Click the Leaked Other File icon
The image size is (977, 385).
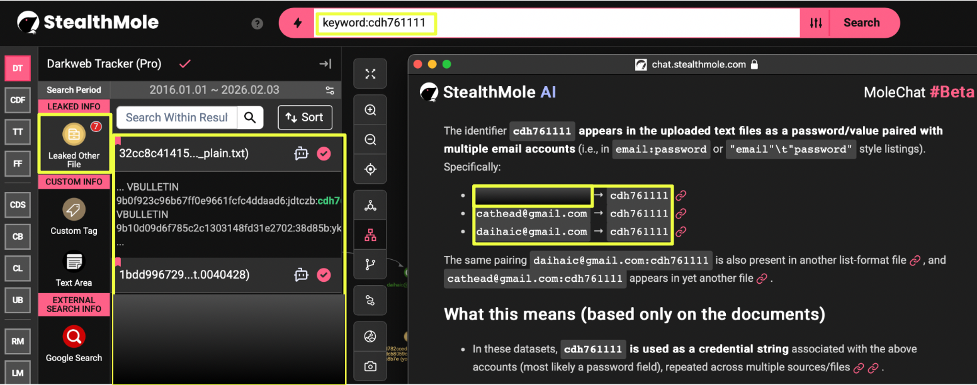pos(74,134)
